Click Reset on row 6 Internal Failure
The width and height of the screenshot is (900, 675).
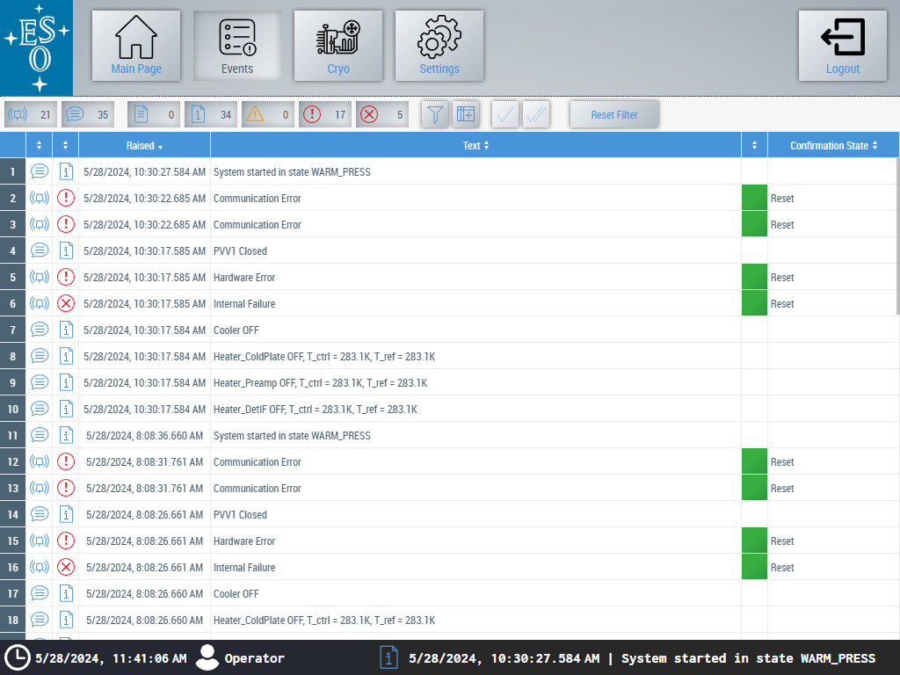[782, 304]
